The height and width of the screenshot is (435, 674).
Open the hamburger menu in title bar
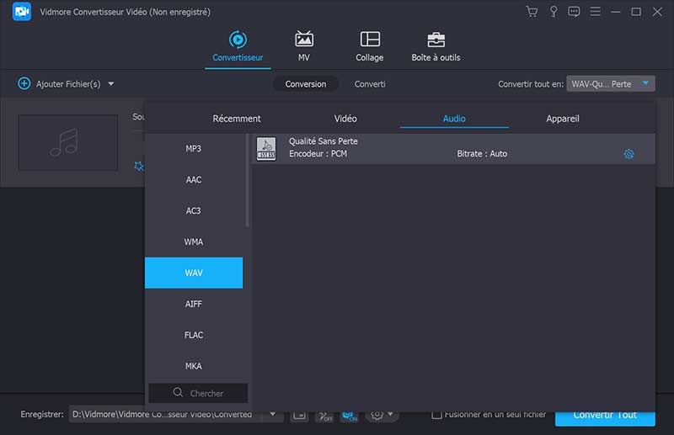pyautogui.click(x=596, y=12)
